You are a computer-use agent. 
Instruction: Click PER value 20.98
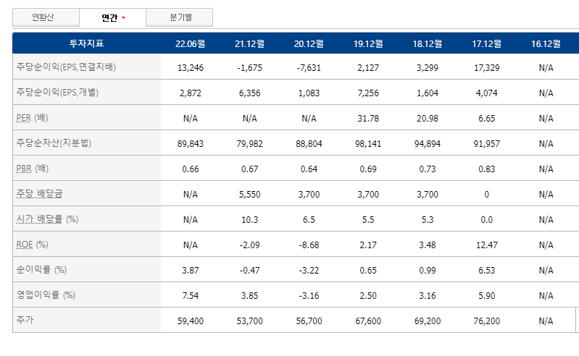click(x=428, y=119)
